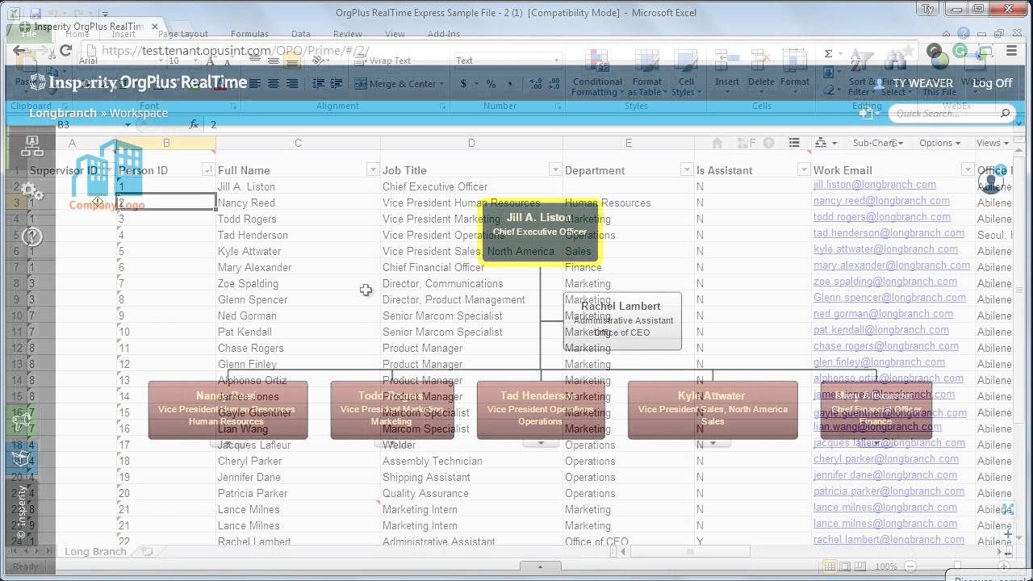Screen dimensions: 1033x581
Task: Click the dollar Accounting Format icon
Action: [x=463, y=84]
